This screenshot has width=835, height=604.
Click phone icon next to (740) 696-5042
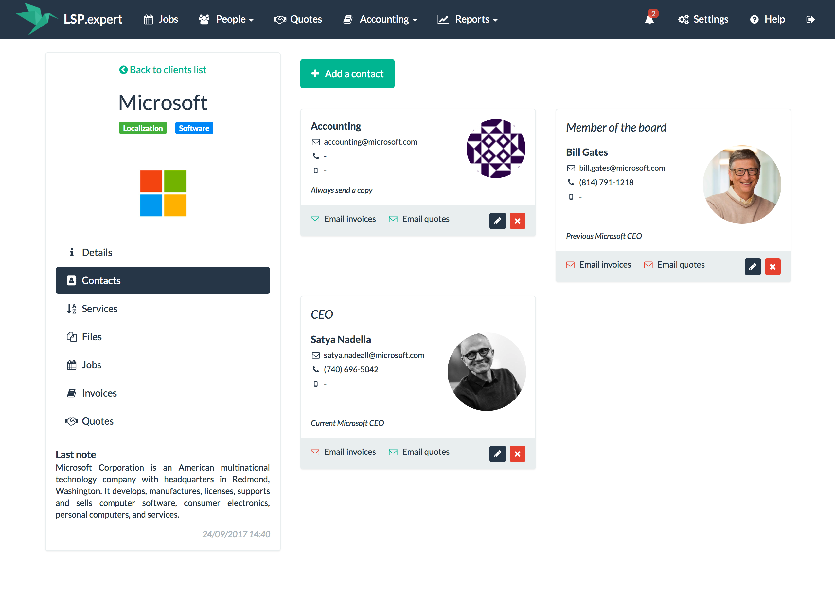pos(315,369)
